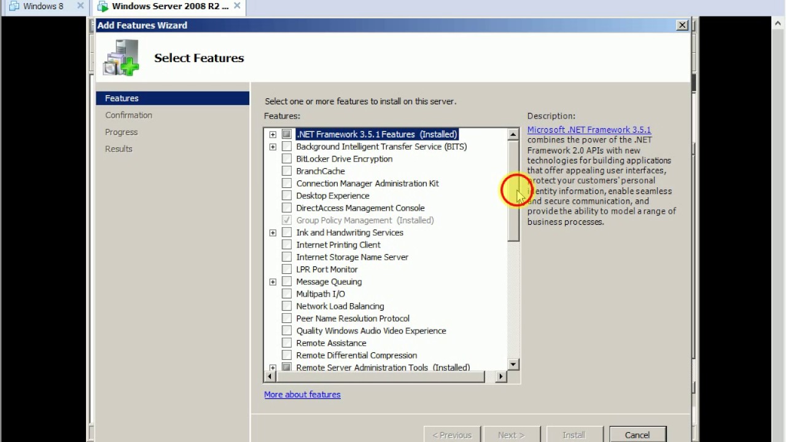
Task: Open the More about features link
Action: [x=302, y=394]
